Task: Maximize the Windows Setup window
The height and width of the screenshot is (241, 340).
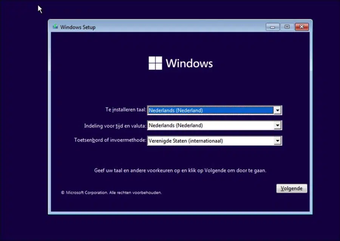Action: [x=287, y=27]
